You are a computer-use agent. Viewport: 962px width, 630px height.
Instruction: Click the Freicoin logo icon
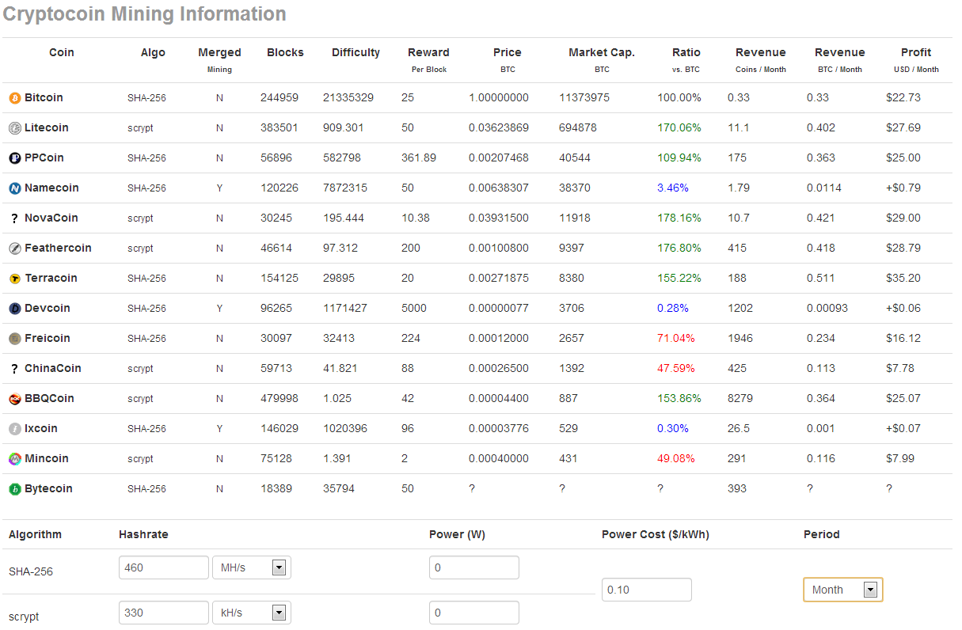click(14, 339)
